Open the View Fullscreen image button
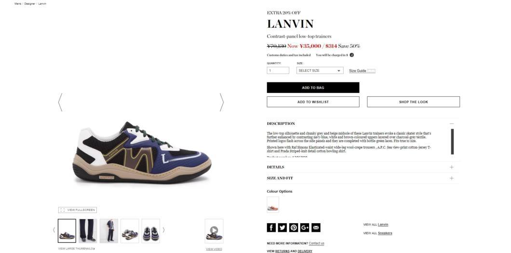This screenshot has height=253, width=511. coord(78,210)
